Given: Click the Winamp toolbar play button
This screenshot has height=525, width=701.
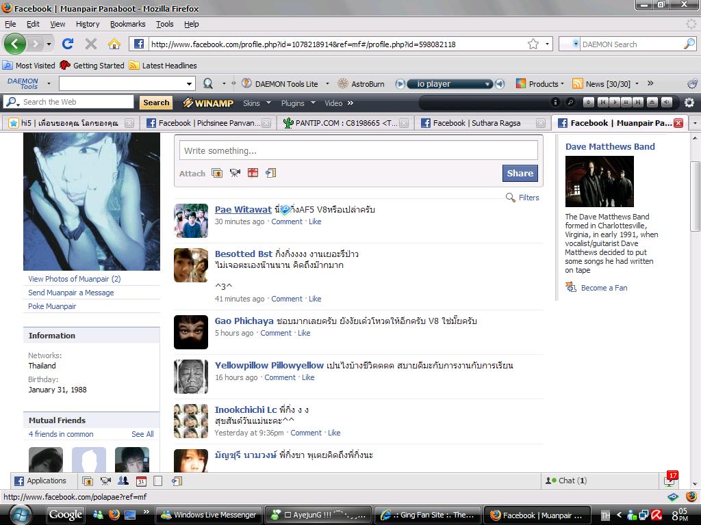Looking at the screenshot, I should click(615, 103).
